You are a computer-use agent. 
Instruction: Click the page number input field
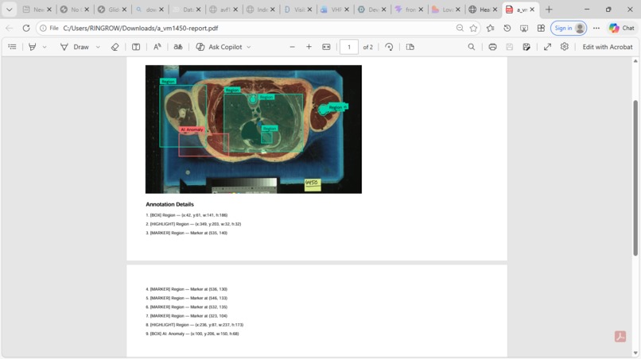348,47
